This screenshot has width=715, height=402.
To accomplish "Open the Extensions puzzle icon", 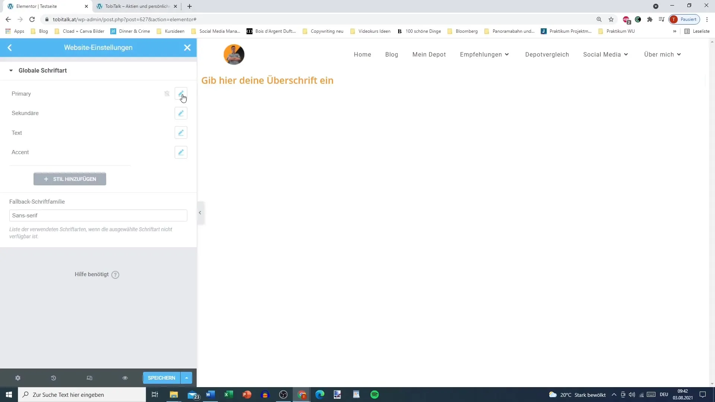I will click(x=650, y=19).
